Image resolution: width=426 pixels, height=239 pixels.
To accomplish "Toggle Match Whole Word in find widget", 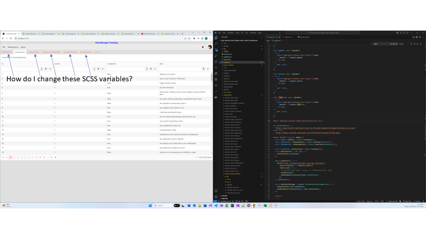I will coord(394,44).
